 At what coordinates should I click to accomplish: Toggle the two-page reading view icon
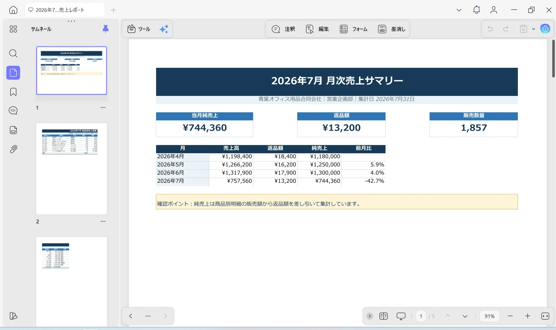(383, 316)
